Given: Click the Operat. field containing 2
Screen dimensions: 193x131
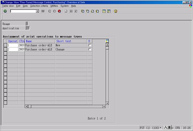Looking at the screenshot, I should click(13, 50).
